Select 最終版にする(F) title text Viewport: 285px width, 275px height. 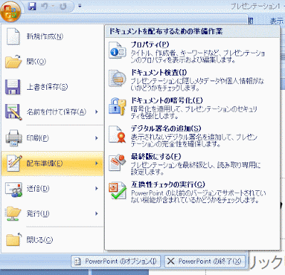[x=156, y=157]
